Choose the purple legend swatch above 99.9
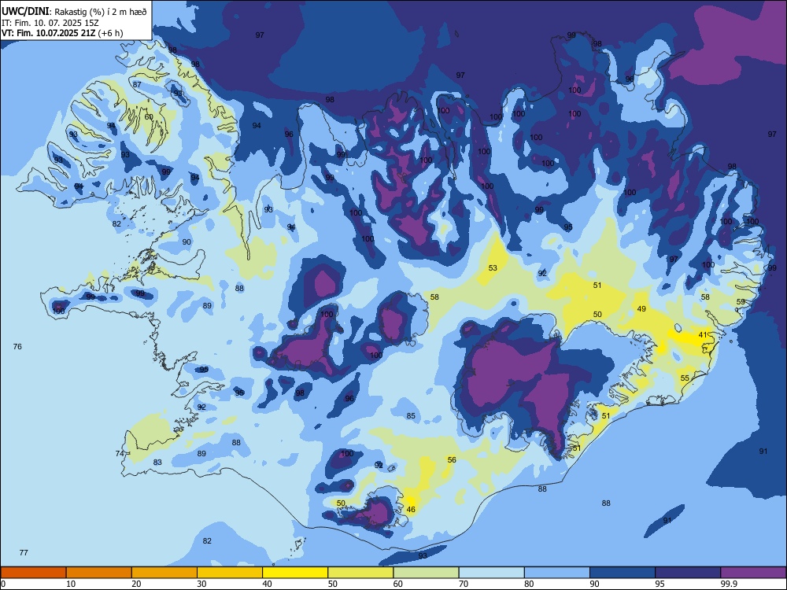 753,573
